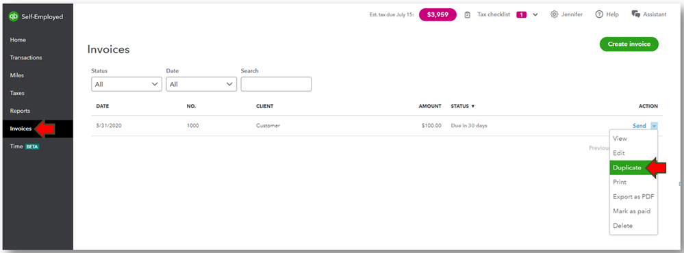This screenshot has width=684, height=253.
Task: Click the invoice Search input field
Action: click(276, 85)
